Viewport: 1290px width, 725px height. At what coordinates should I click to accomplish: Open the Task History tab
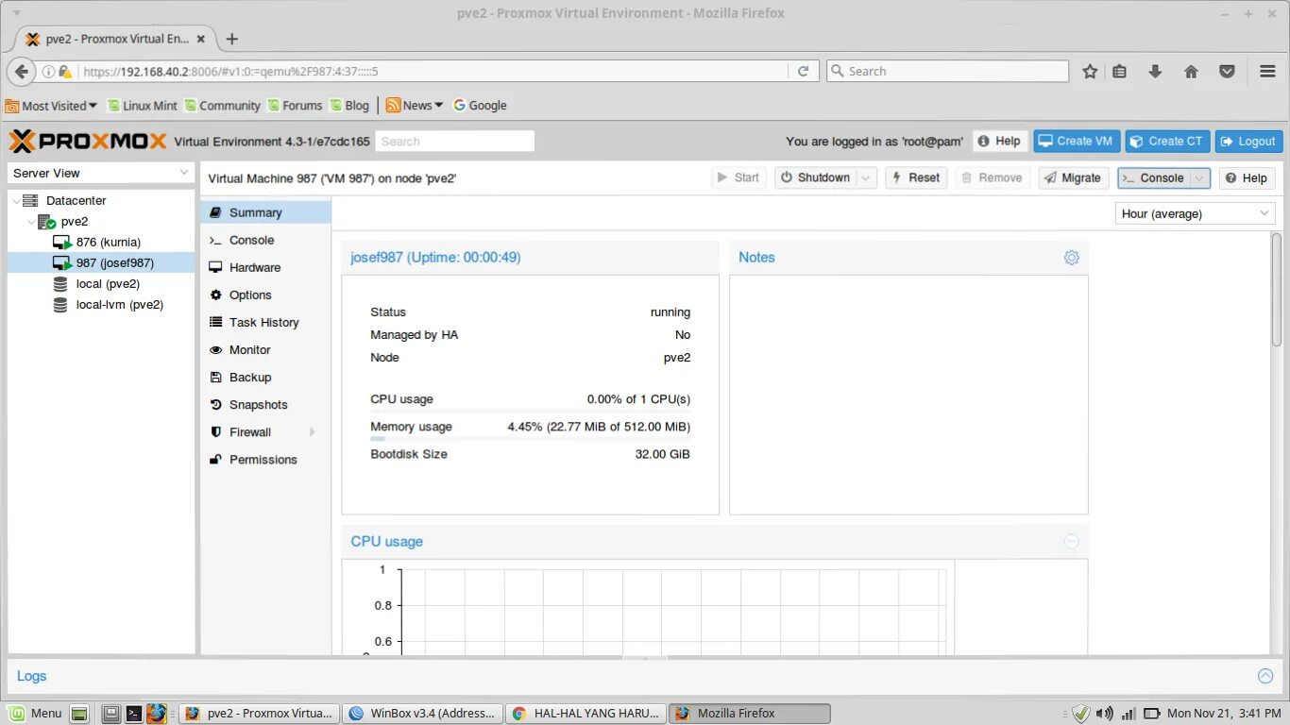point(265,322)
